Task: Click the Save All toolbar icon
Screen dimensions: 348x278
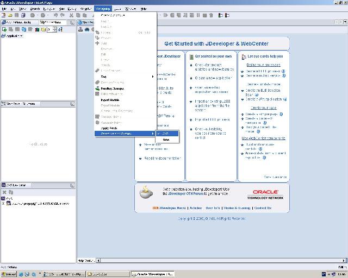Action: 23,15
